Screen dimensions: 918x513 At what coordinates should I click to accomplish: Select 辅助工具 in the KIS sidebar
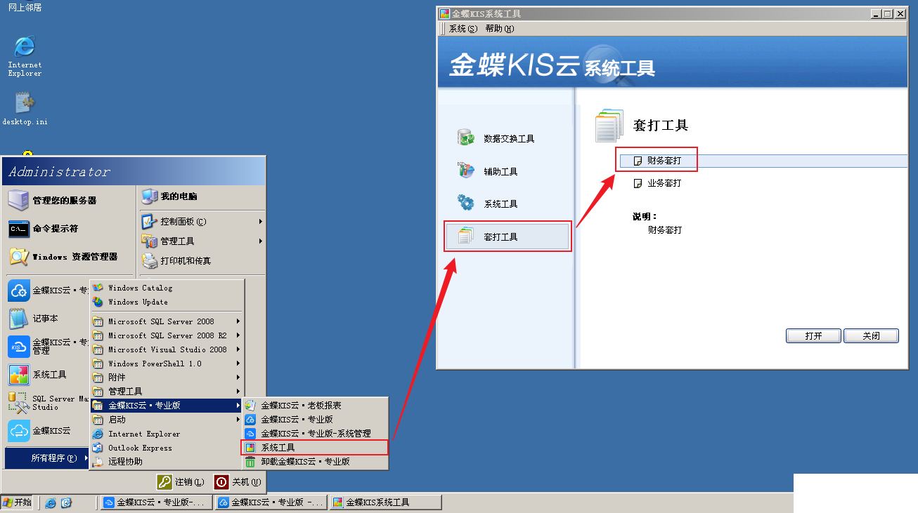pos(488,171)
